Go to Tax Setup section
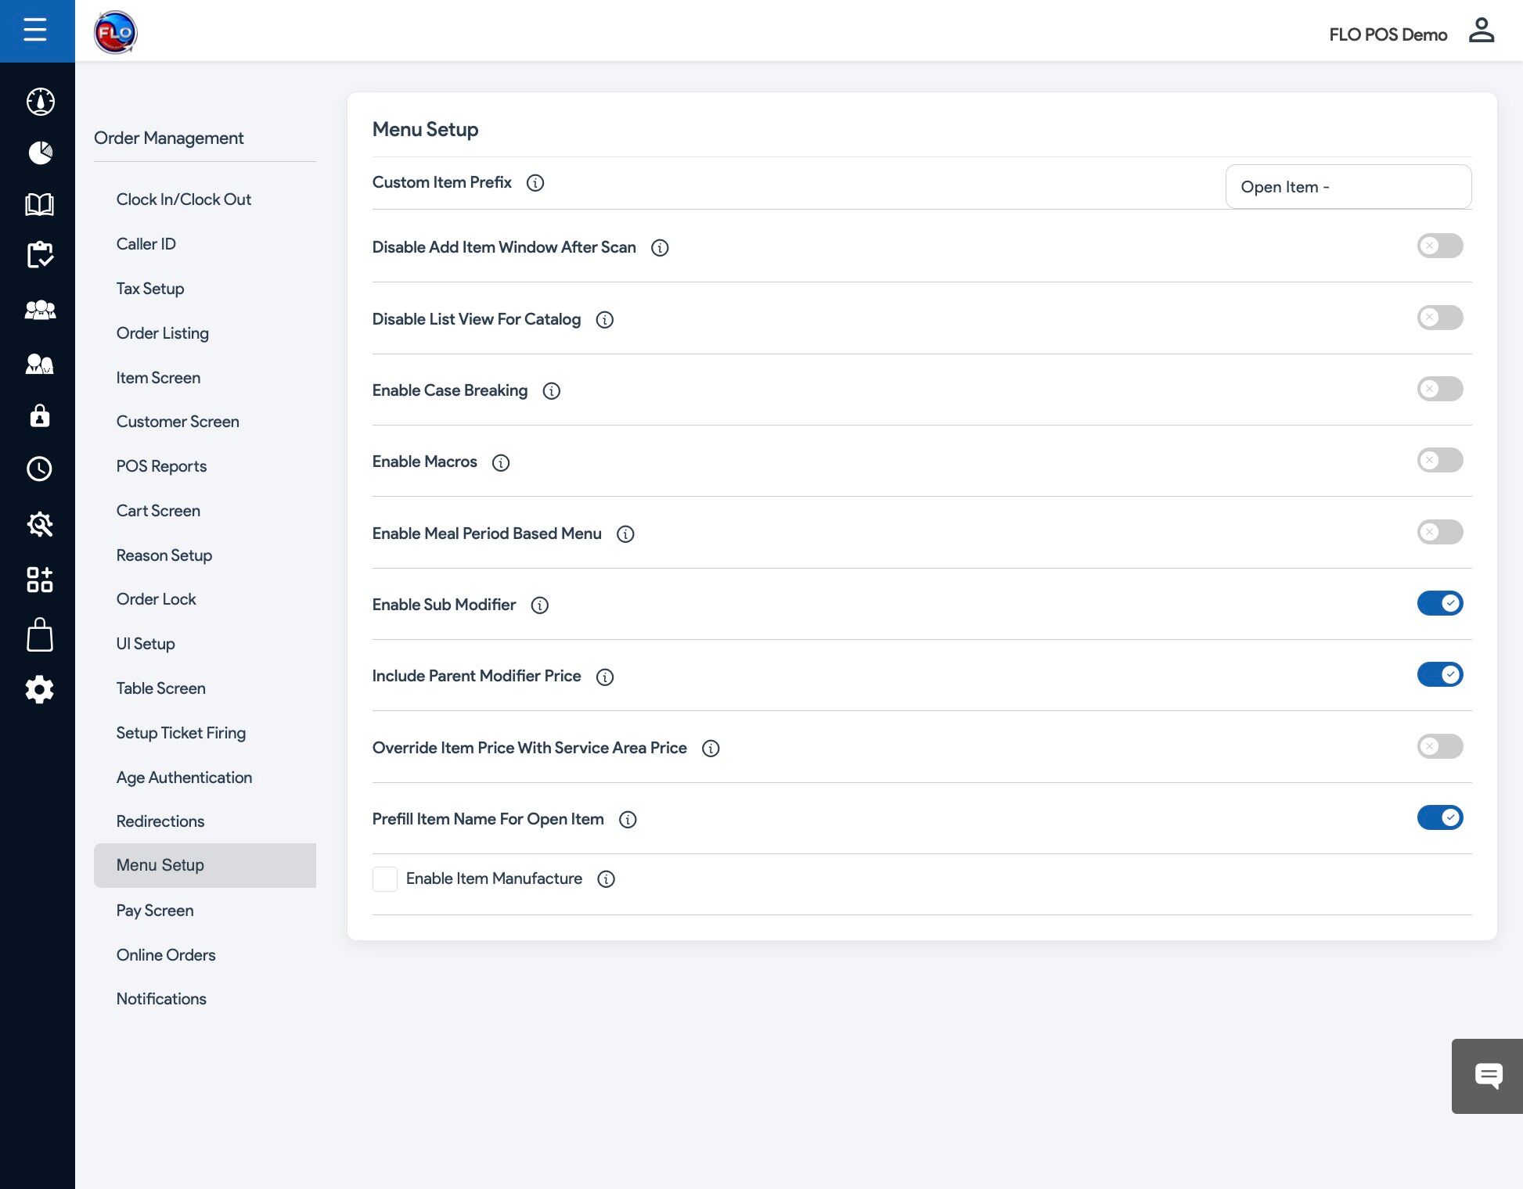Viewport: 1523px width, 1189px height. pyautogui.click(x=150, y=289)
